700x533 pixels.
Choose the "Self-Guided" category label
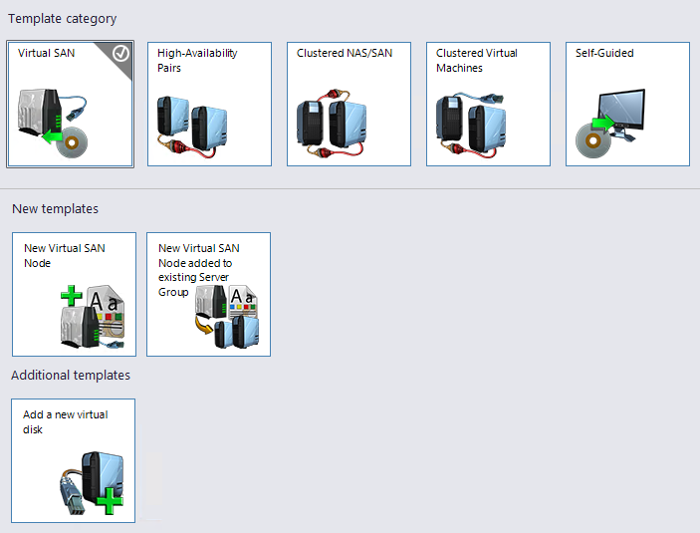point(604,54)
